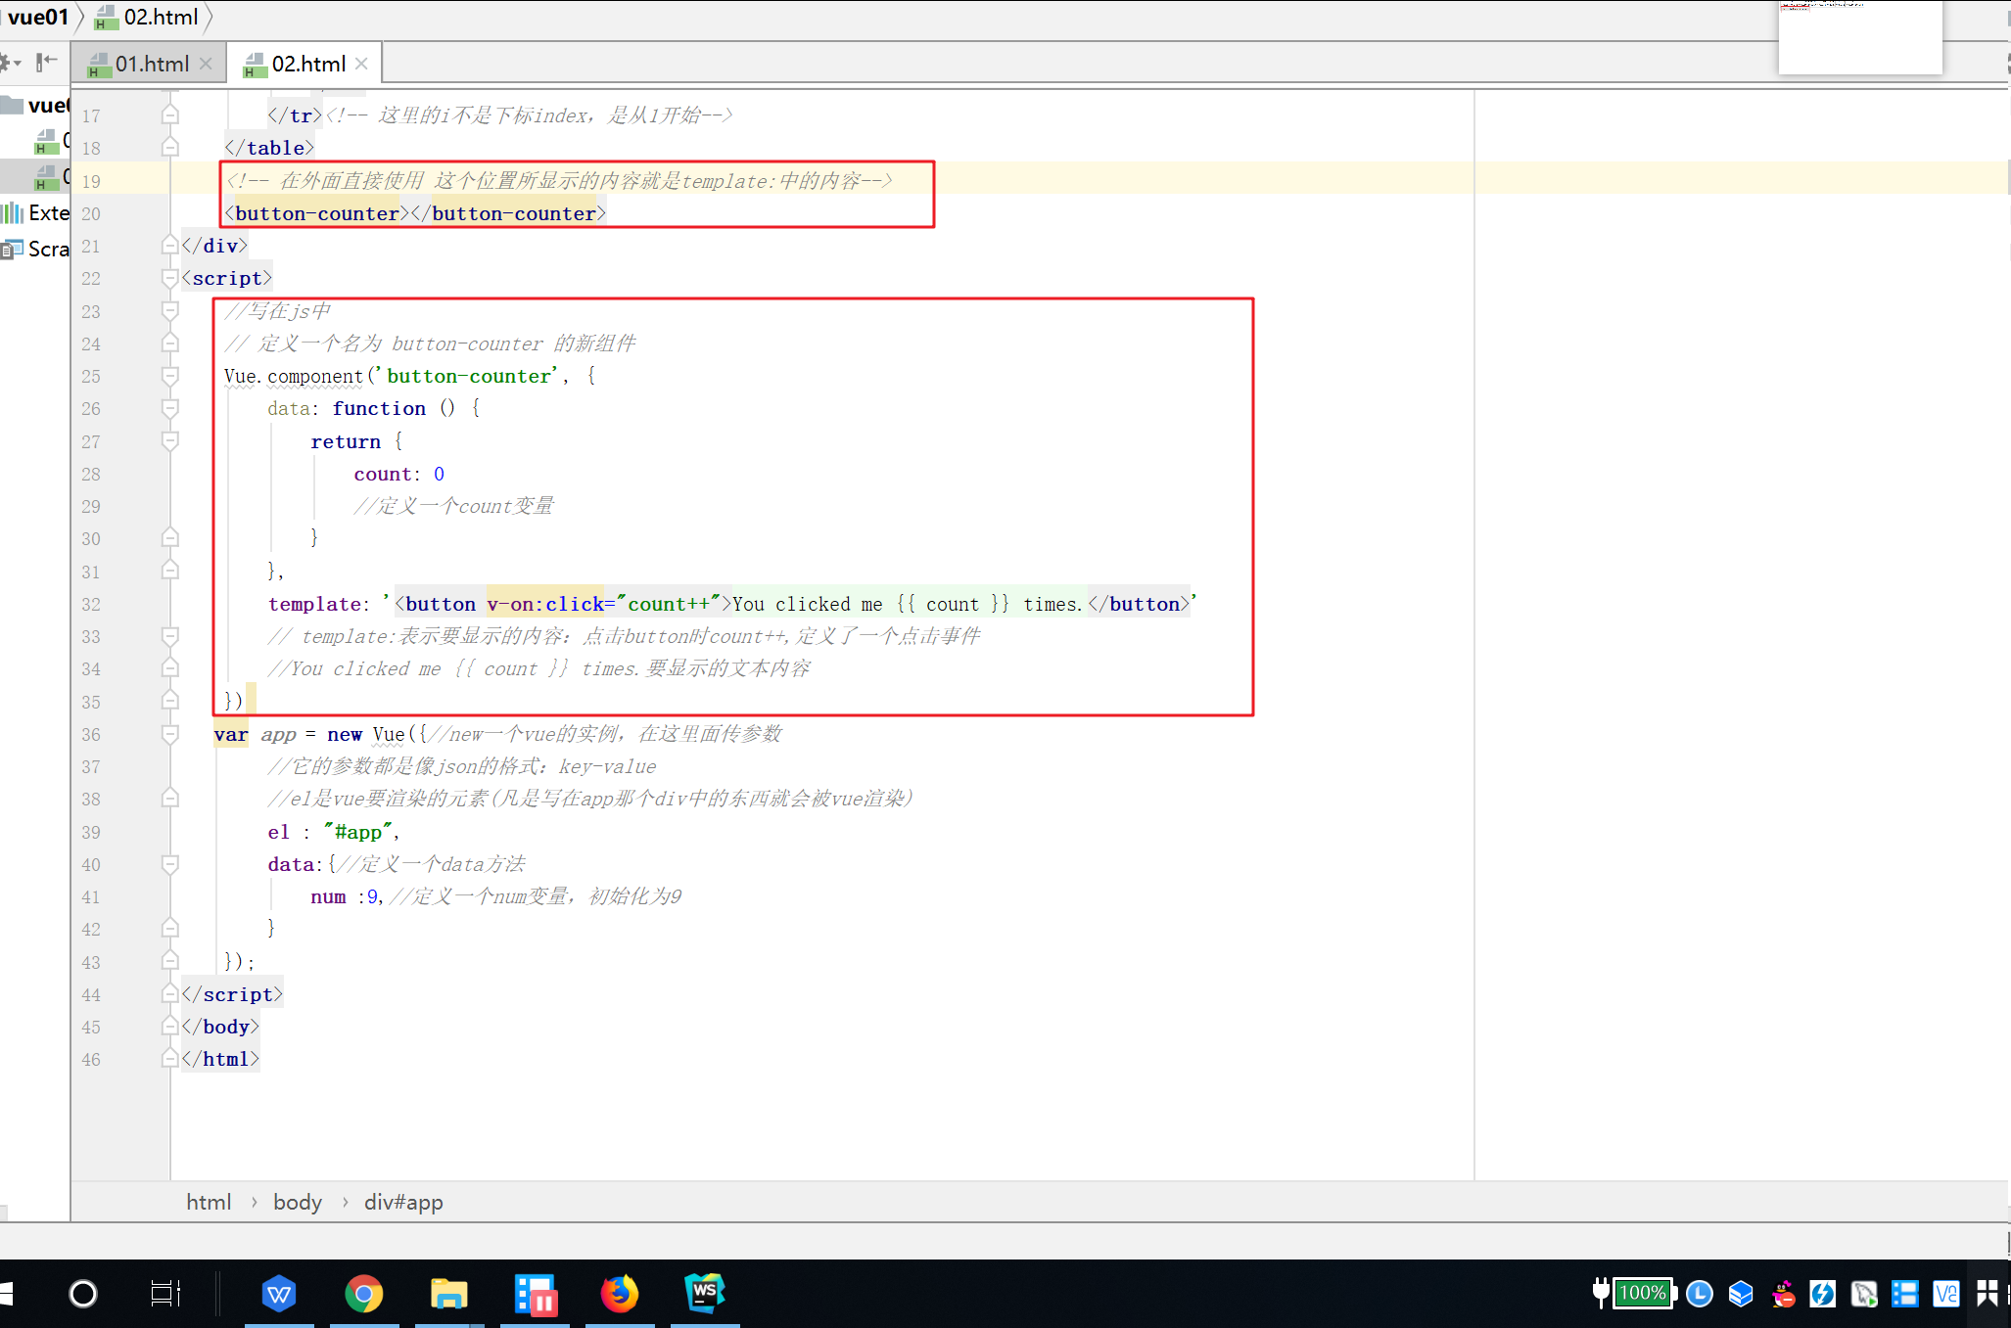This screenshot has height=1328, width=2011.
Task: Click the QQ penguin tray icon
Action: click(1783, 1294)
